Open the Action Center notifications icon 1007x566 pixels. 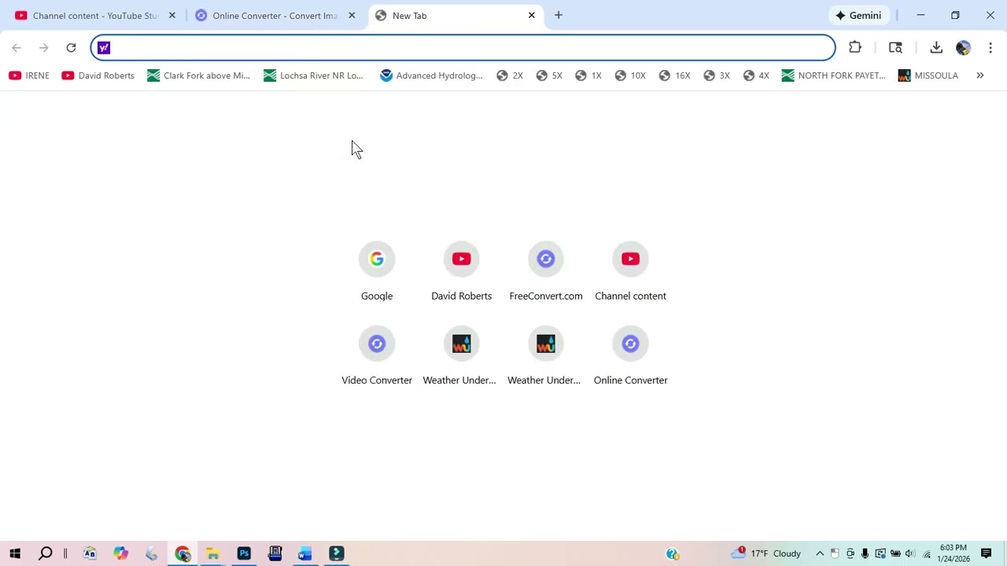987,553
